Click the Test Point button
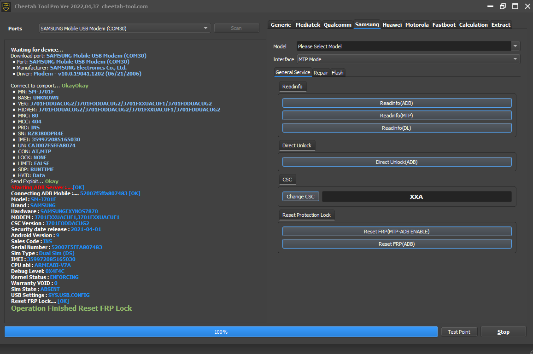533x354 pixels. 459,332
